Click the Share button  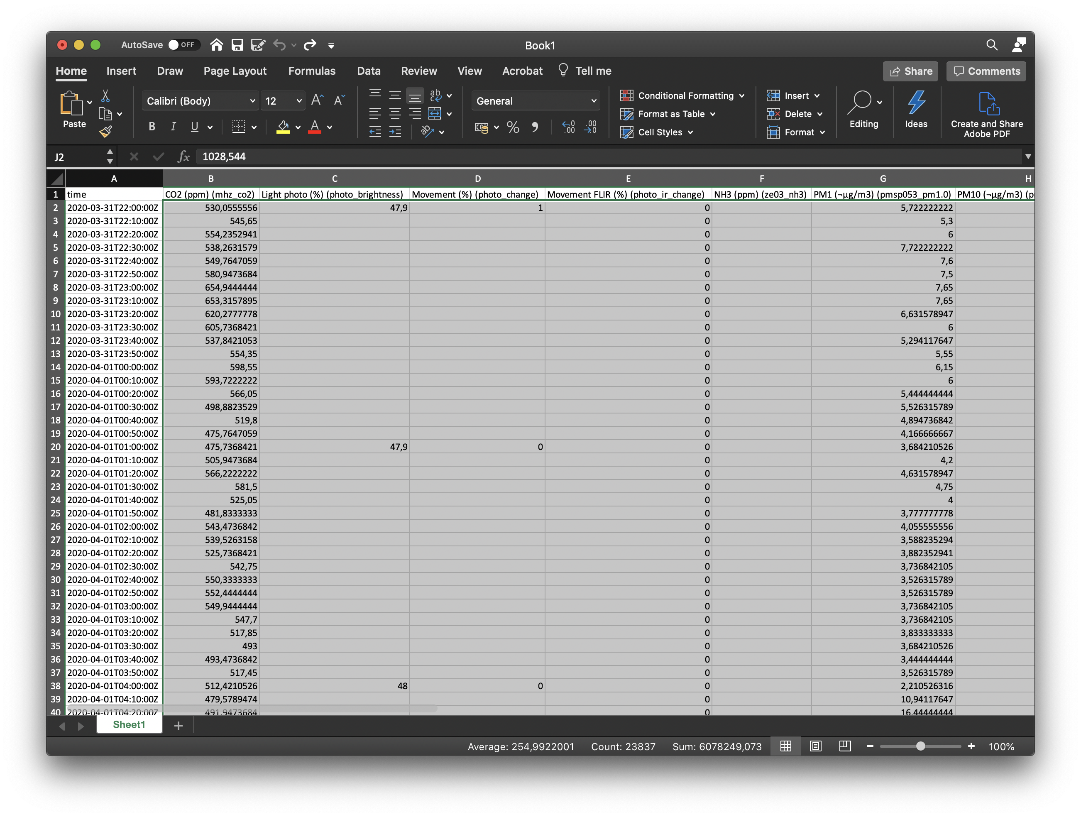pyautogui.click(x=910, y=71)
